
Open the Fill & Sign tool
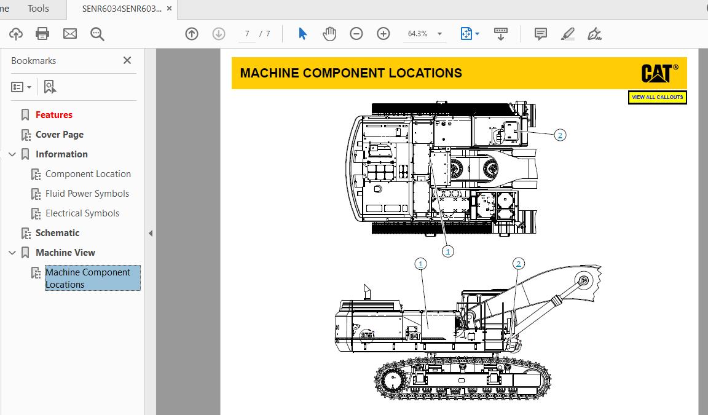click(594, 34)
